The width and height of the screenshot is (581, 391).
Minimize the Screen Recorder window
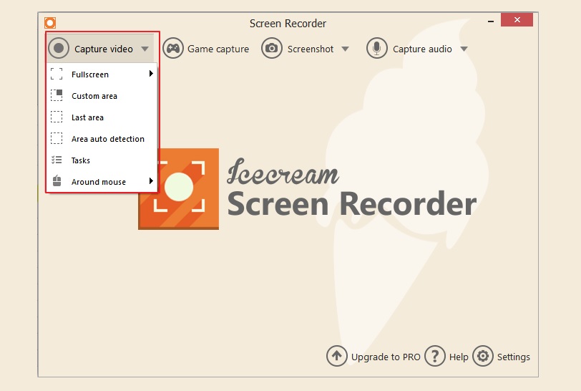point(491,21)
